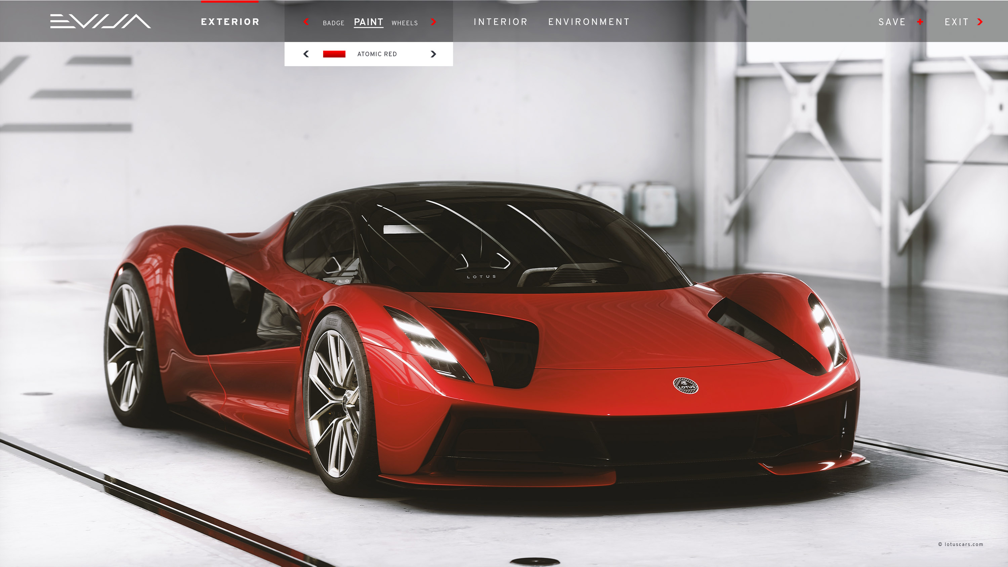The height and width of the screenshot is (567, 1008).
Task: Switch to INTERIOR configuration tab
Action: [x=500, y=21]
